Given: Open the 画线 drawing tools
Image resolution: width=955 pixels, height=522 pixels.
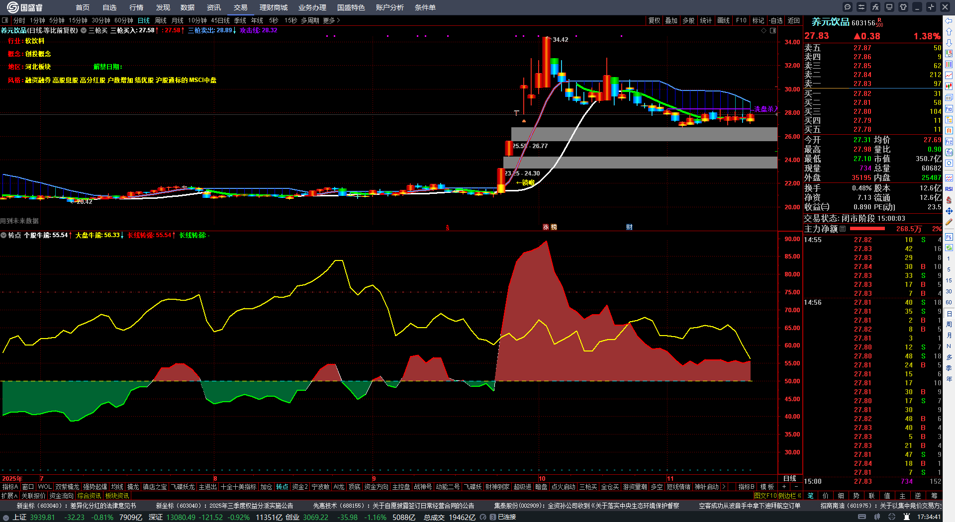Looking at the screenshot, I should pos(724,20).
